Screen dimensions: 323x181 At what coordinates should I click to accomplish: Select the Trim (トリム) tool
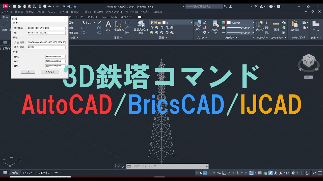[87, 22]
